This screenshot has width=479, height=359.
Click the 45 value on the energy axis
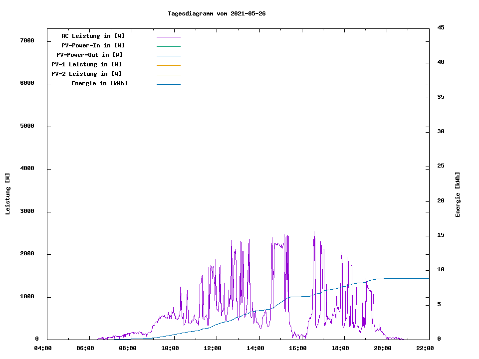(441, 27)
